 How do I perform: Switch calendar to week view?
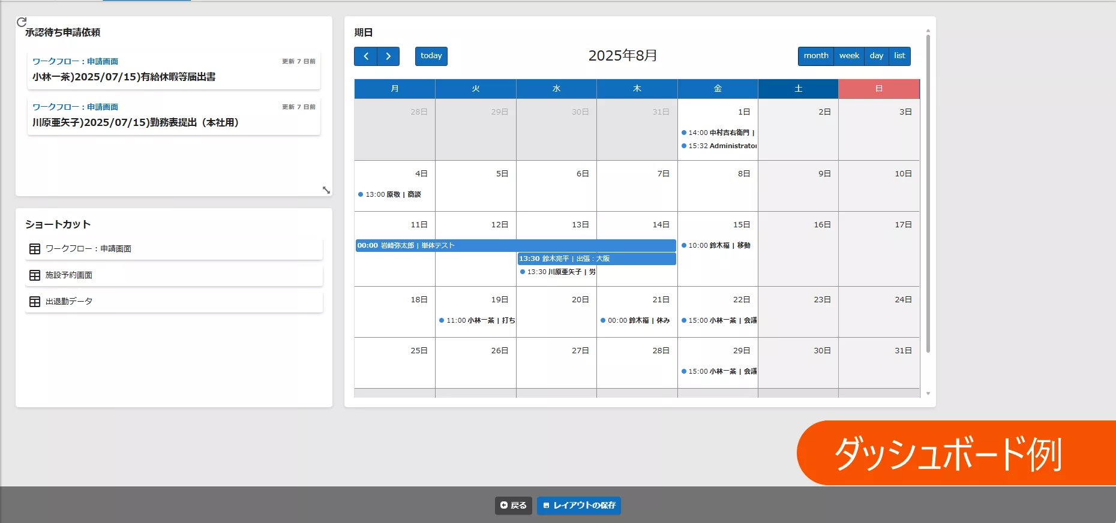[x=849, y=56]
